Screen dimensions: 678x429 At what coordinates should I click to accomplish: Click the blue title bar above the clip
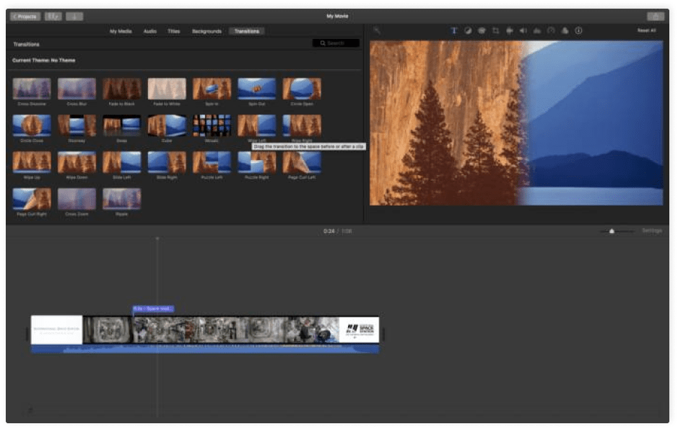point(153,309)
